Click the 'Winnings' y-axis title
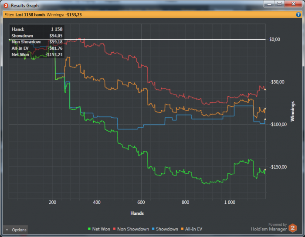Screen dimensions: 305x237 [292, 112]
